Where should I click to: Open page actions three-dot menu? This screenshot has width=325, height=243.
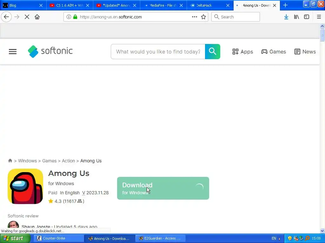(195, 17)
